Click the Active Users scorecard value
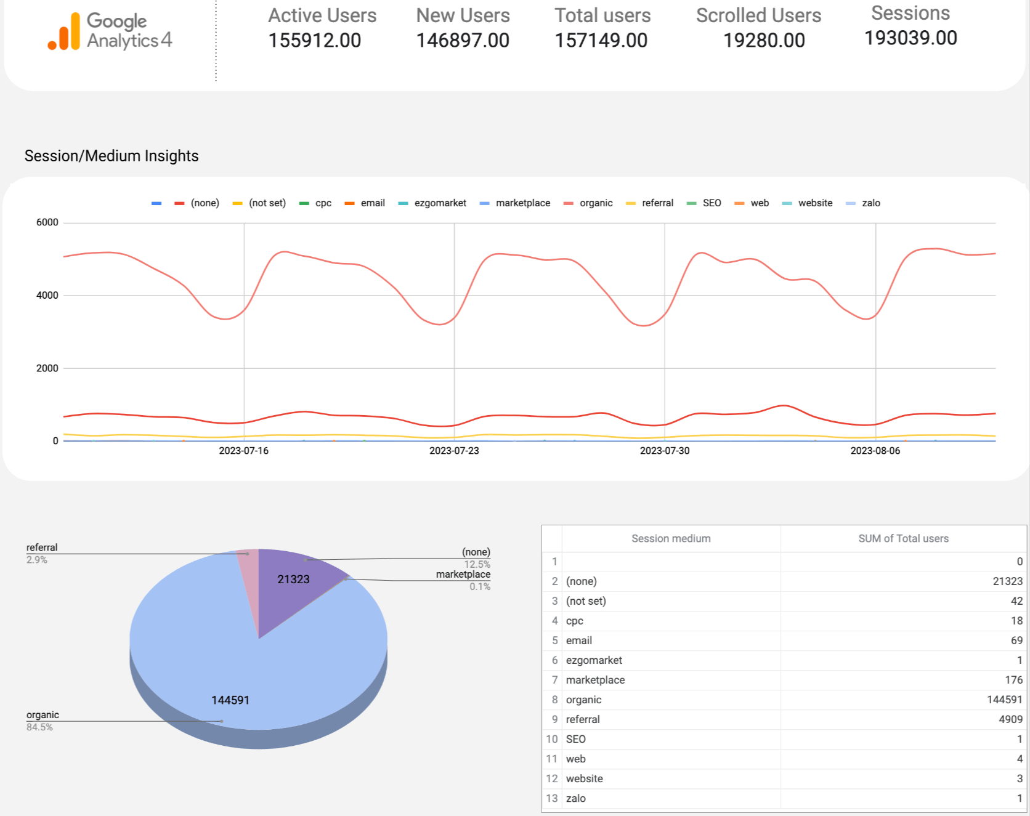1030x816 pixels. 315,41
